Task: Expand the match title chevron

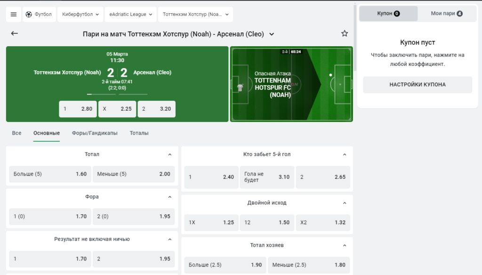Action: click(x=272, y=34)
